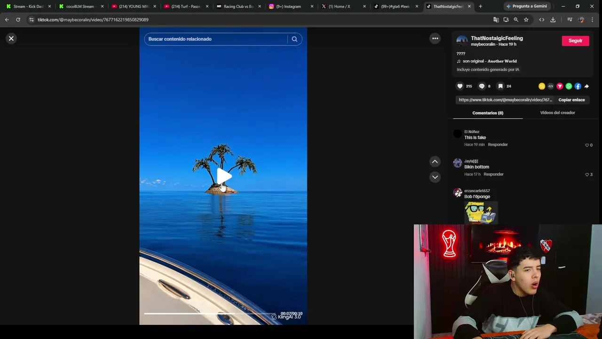The image size is (602, 339).
Task: Click the Pregunta a Gemini button
Action: tap(526, 6)
